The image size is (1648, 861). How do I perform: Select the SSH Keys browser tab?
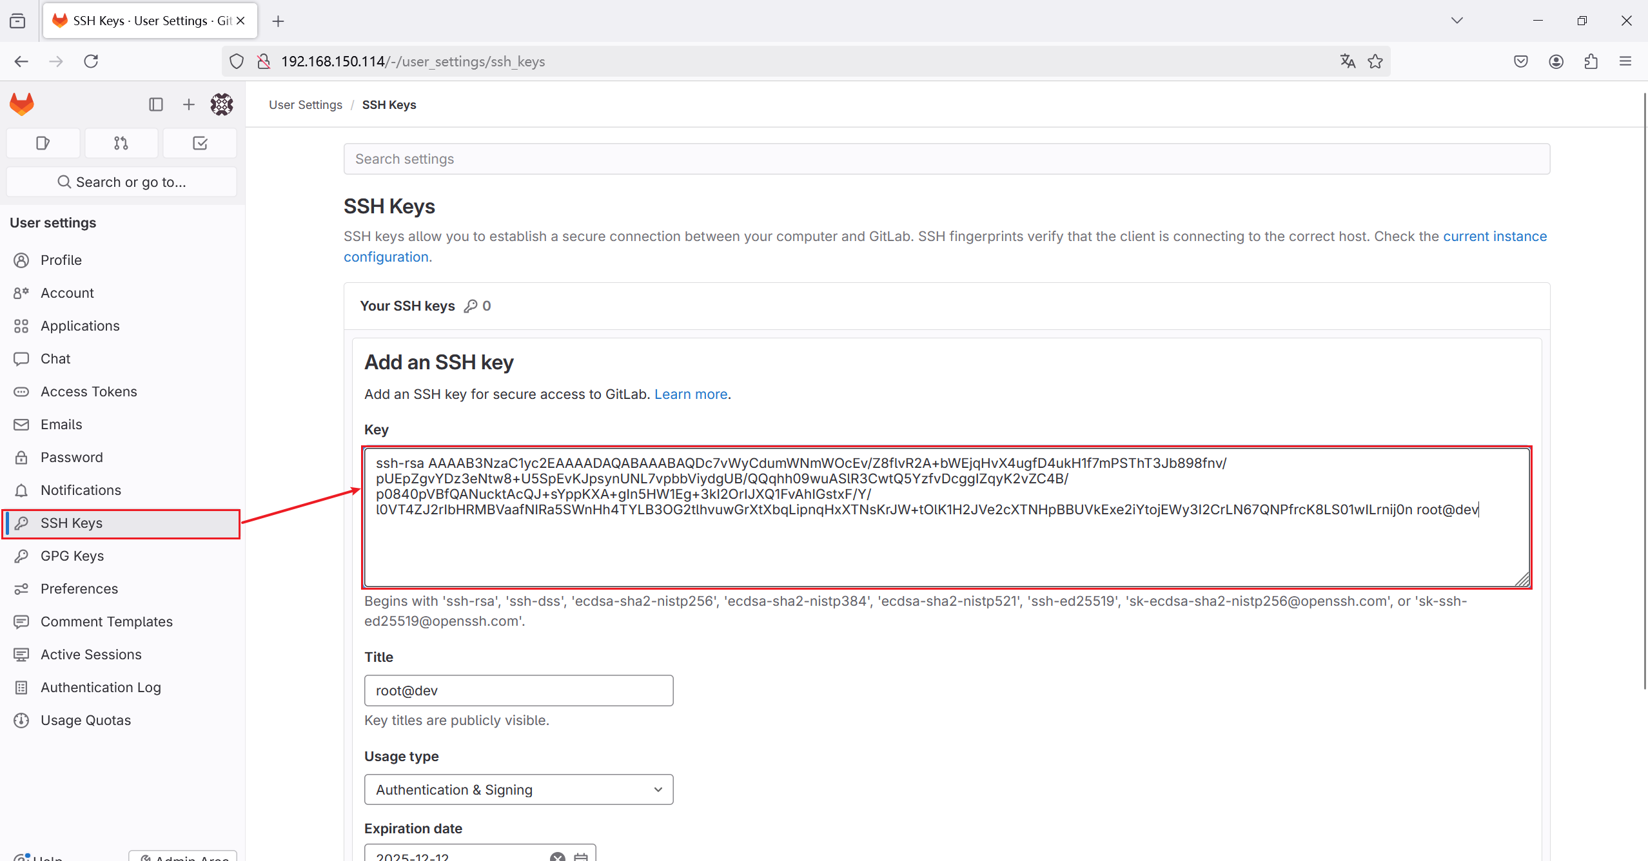[x=150, y=21]
